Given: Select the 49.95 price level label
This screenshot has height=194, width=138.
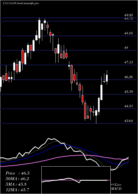Looking at the screenshot, I should (x=129, y=15).
